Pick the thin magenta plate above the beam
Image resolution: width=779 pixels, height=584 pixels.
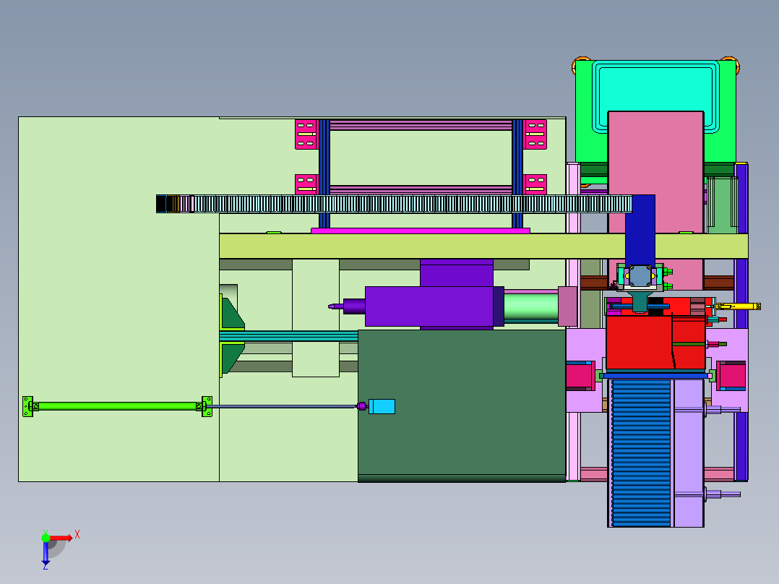click(x=421, y=231)
